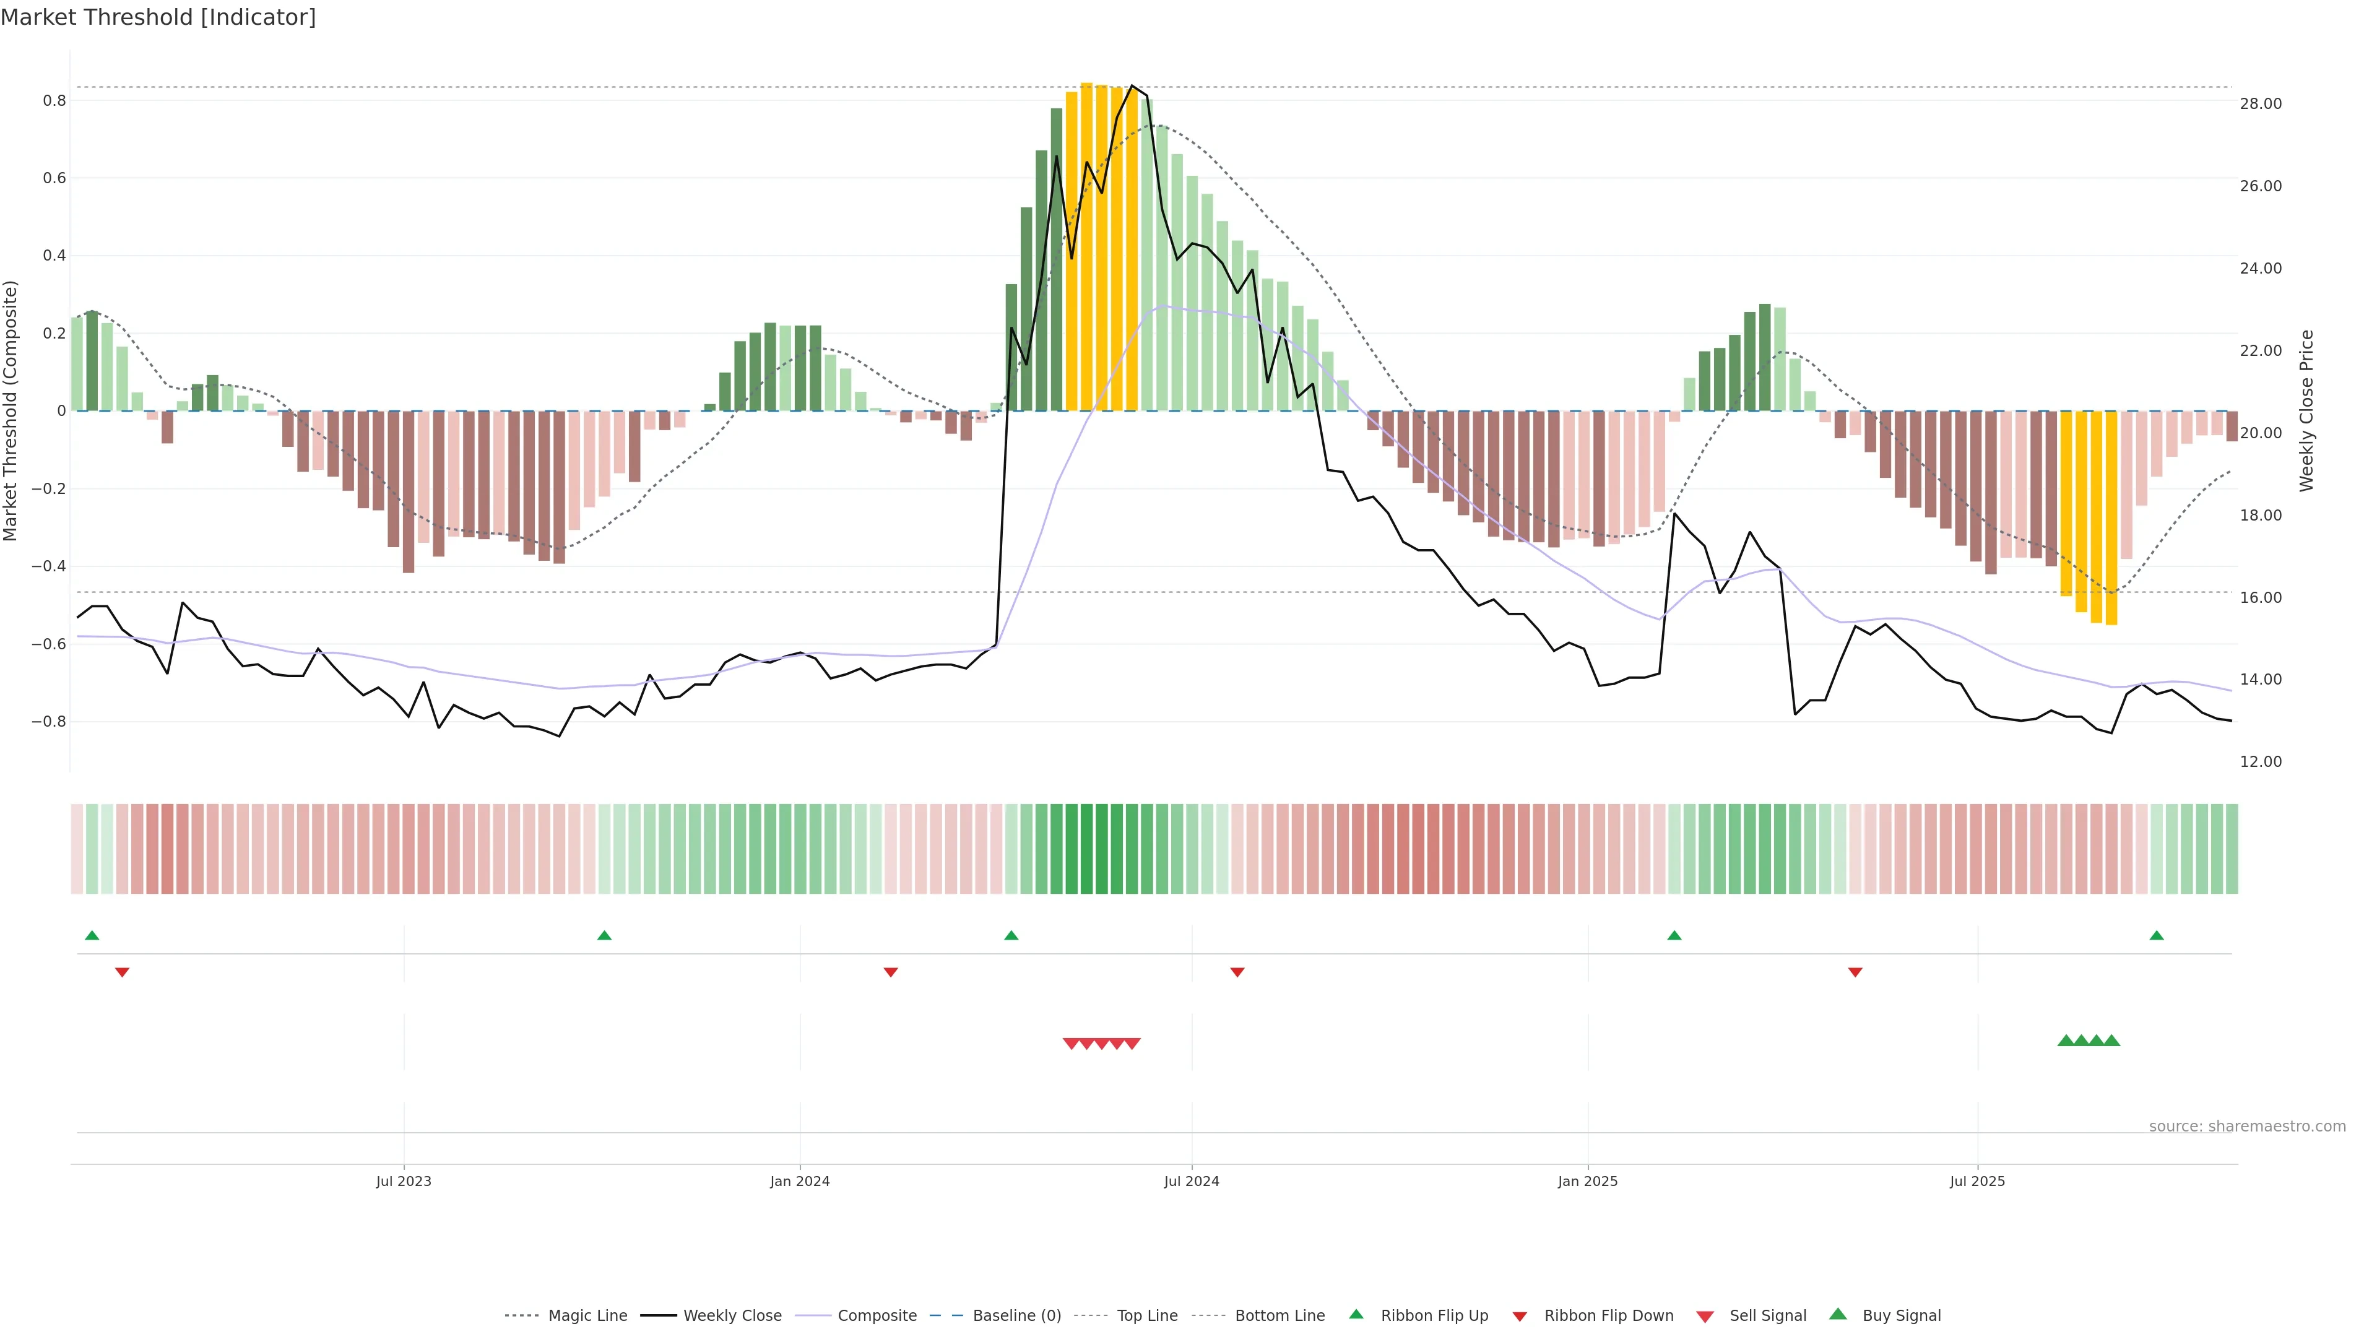
Task: Click the Market Threshold [Indicator] chart title
Action: click(x=158, y=17)
